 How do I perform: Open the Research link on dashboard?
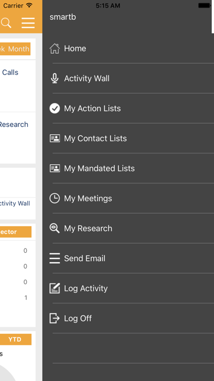[x=14, y=124]
